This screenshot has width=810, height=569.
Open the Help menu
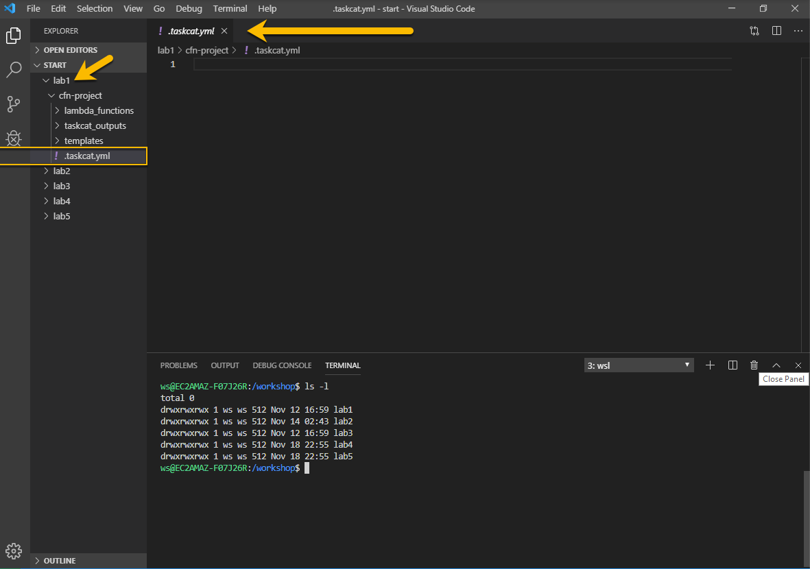pyautogui.click(x=267, y=9)
